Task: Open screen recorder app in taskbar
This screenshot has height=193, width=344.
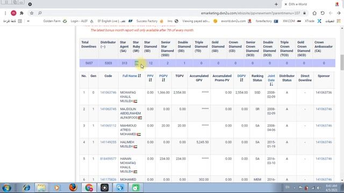Action: (104, 188)
